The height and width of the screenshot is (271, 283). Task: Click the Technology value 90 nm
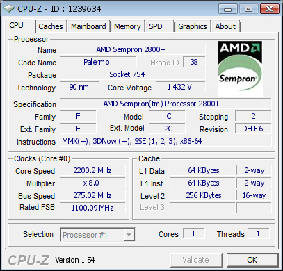(79, 87)
